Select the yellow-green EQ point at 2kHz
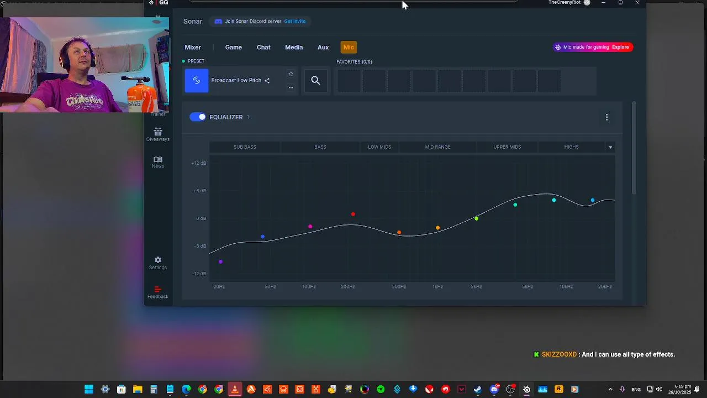Screen dimensions: 707x398 coord(477,219)
